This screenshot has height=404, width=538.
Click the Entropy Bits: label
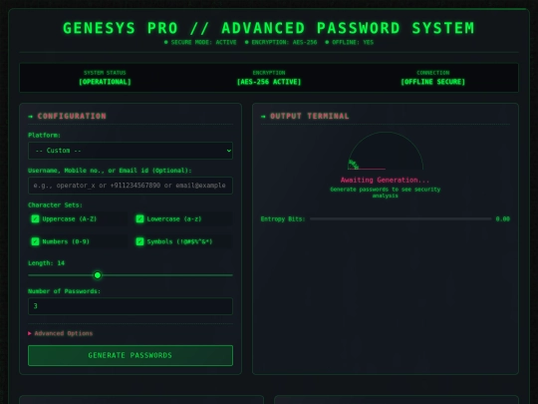tap(283, 218)
